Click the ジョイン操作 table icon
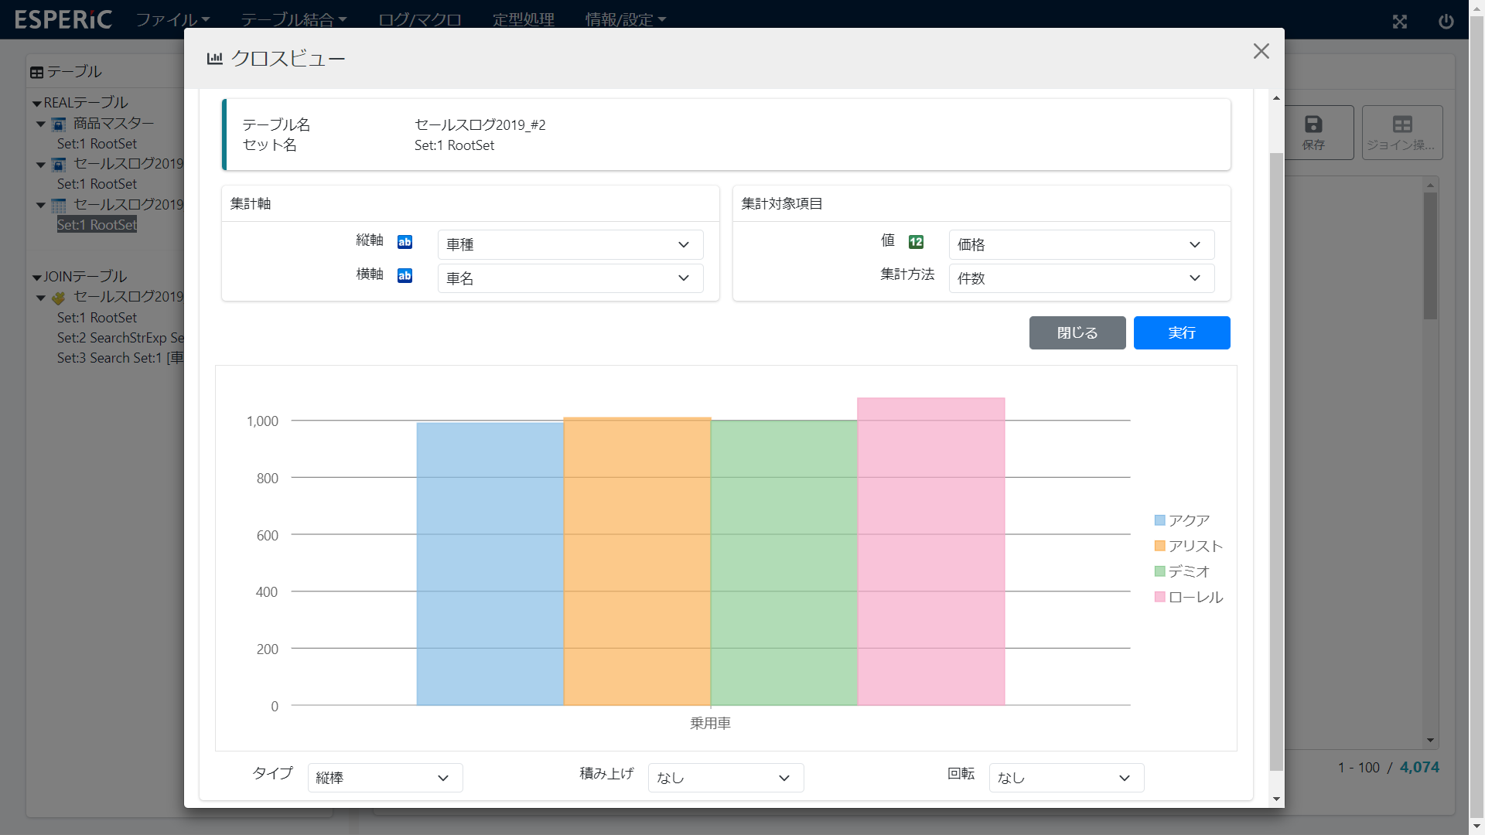1485x835 pixels. (x=1401, y=124)
